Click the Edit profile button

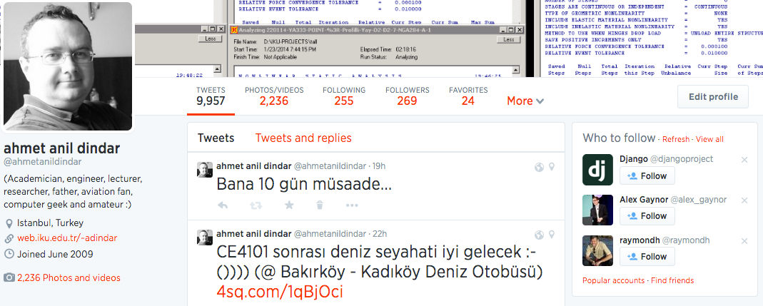point(713,97)
